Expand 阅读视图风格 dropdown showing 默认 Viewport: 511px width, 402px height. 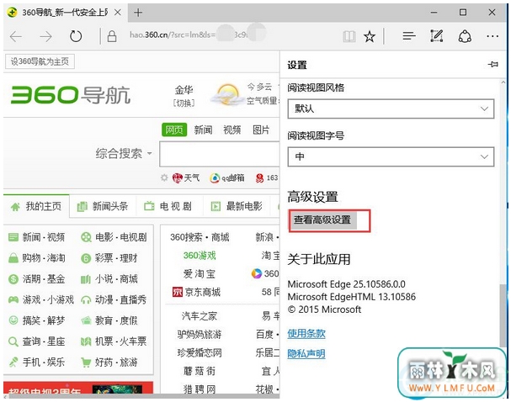click(391, 108)
